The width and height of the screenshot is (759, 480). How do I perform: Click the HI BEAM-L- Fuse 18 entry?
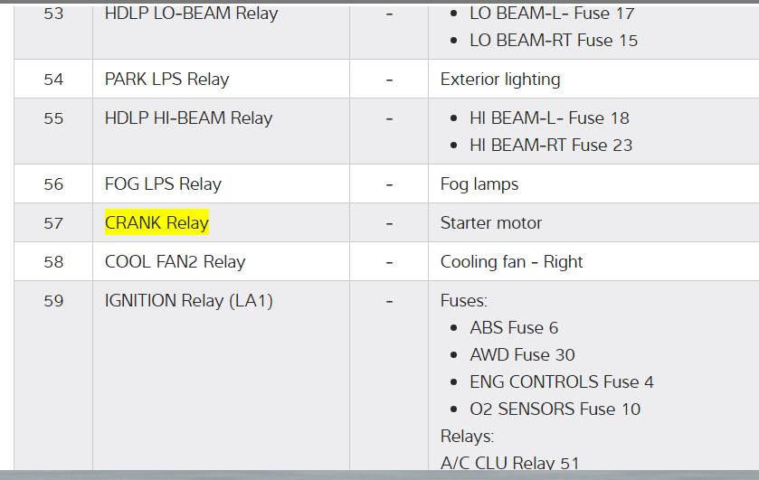pyautogui.click(x=549, y=118)
